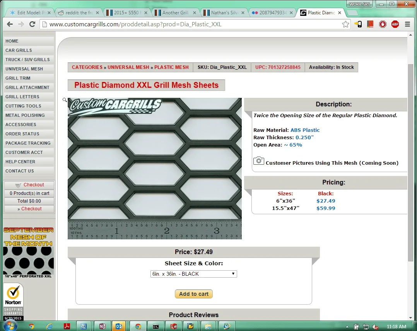This screenshot has width=417, height=331.
Task: Click the CATEGORIES breadcrumb link
Action: [87, 67]
